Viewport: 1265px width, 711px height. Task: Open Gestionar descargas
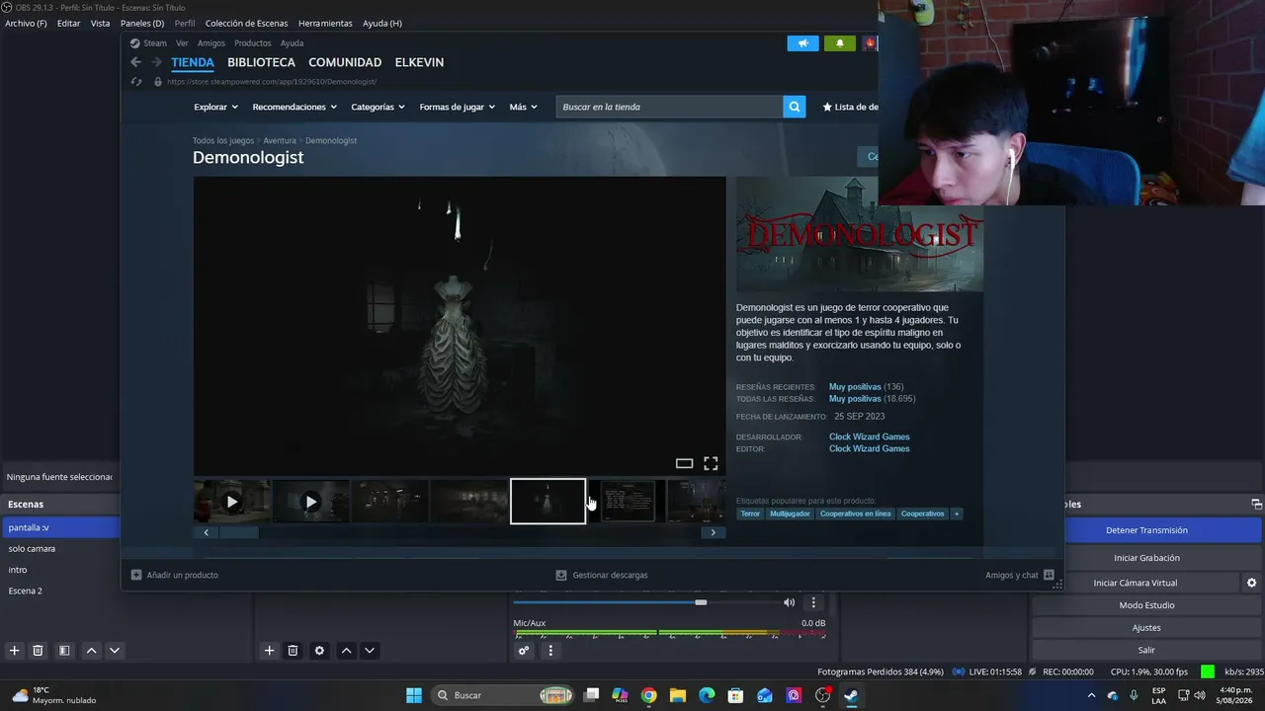602,575
